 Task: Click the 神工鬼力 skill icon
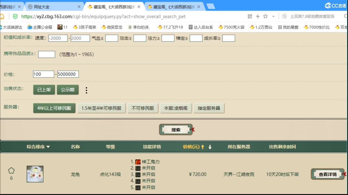point(138,162)
